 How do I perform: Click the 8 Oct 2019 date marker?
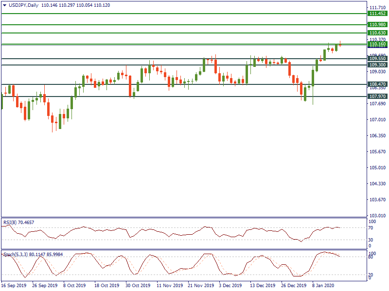[75, 286]
